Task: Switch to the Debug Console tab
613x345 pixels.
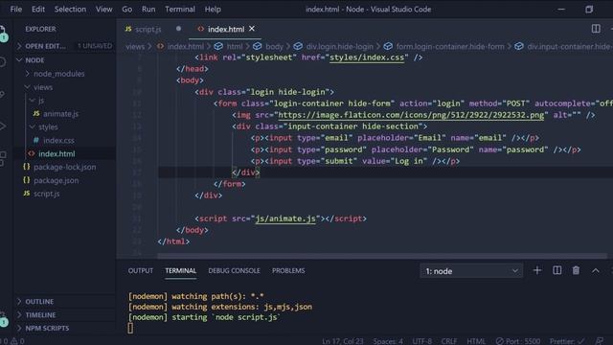Action: (234, 270)
